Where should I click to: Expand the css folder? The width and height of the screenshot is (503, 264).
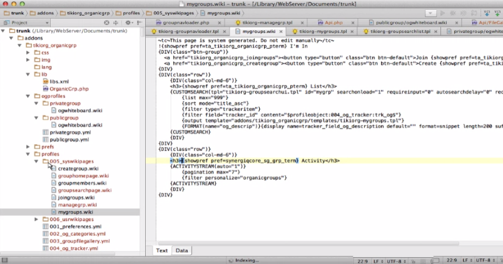(x=28, y=52)
